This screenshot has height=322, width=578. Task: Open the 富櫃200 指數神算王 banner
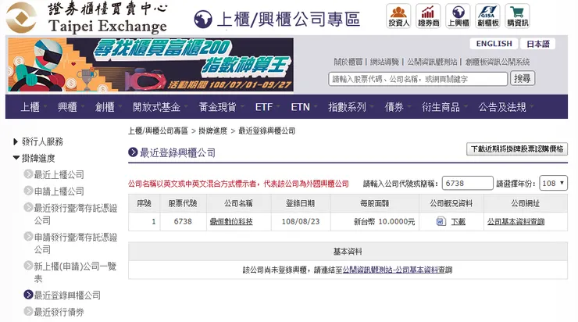(151, 65)
